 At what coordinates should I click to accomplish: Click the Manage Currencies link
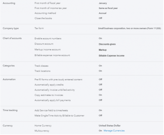[114, 131]
